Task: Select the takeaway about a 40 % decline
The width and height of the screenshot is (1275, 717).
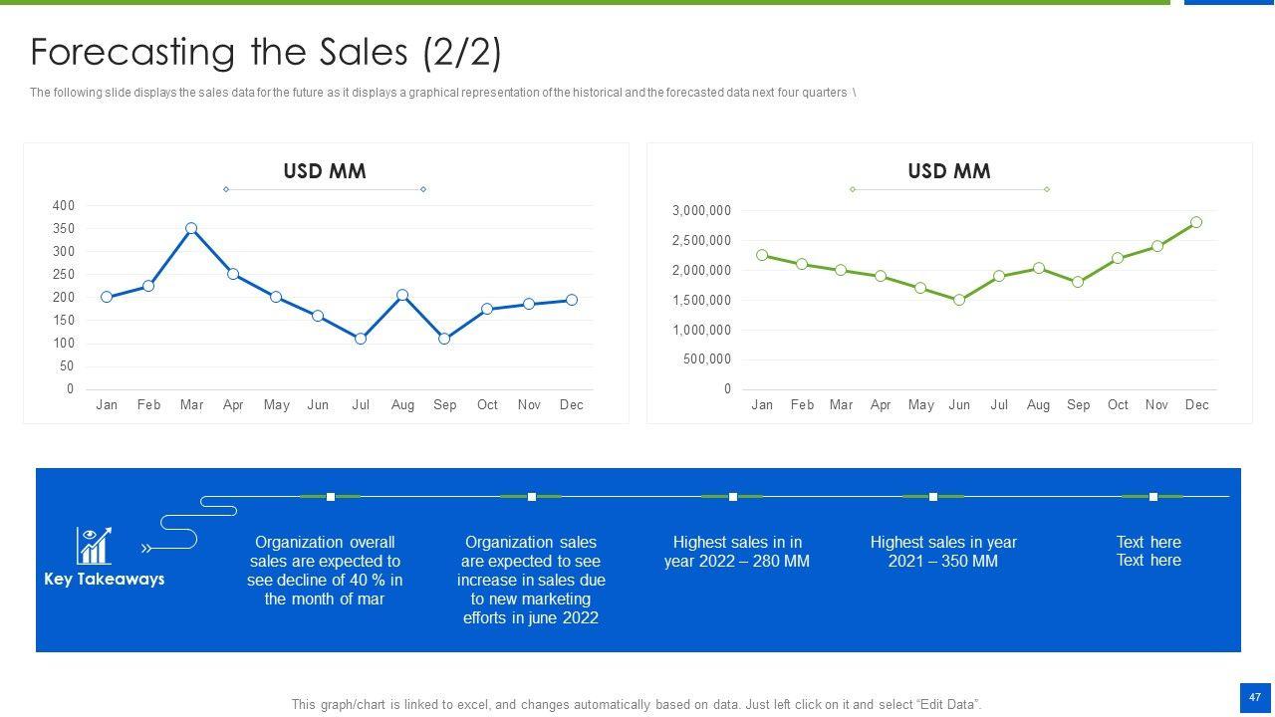Action: 325,571
